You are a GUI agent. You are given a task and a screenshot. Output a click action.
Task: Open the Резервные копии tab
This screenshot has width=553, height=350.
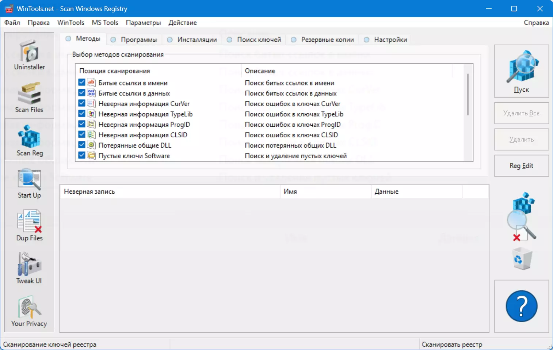point(323,39)
